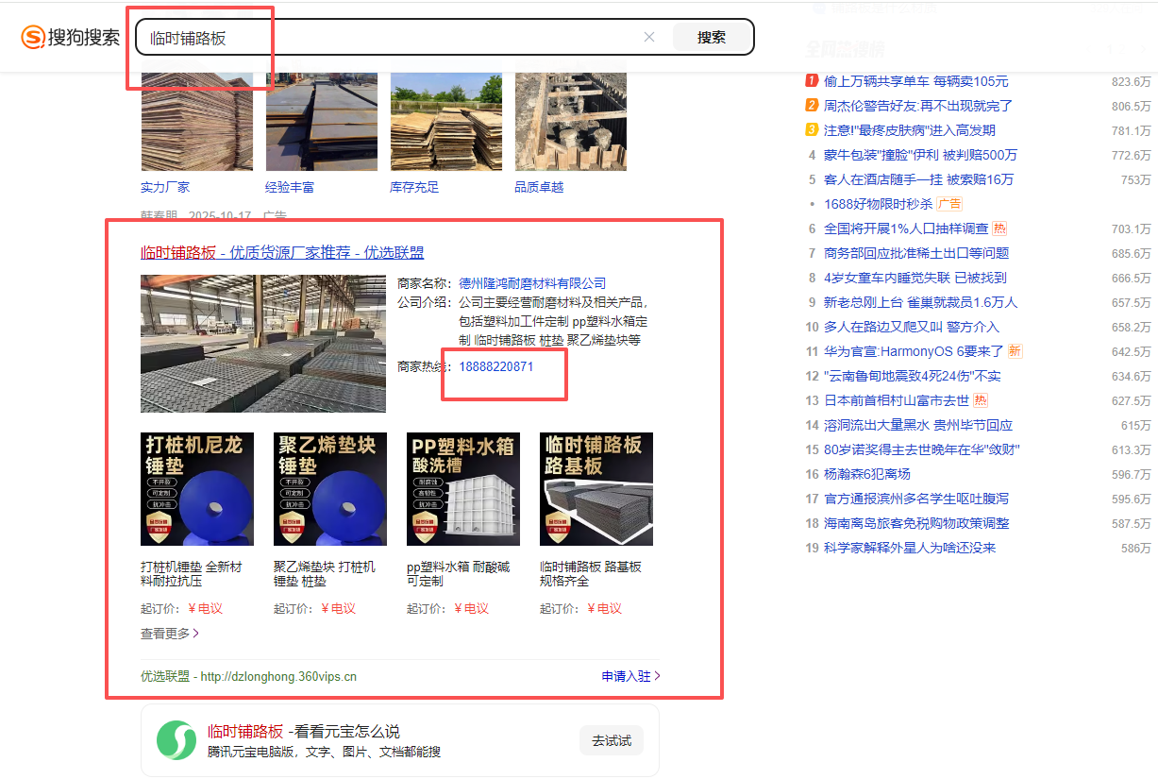1158x779 pixels.
Task: Click the rank 1 badge in hot list
Action: (812, 81)
